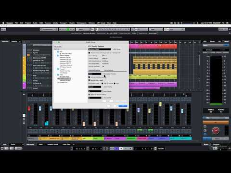Toggle Snap in the project toolbar

click(x=136, y=29)
